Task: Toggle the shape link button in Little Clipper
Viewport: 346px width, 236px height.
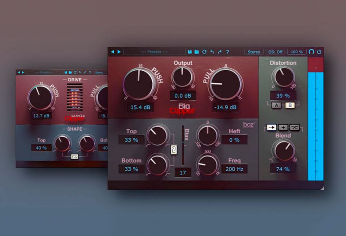Action: 75,157
